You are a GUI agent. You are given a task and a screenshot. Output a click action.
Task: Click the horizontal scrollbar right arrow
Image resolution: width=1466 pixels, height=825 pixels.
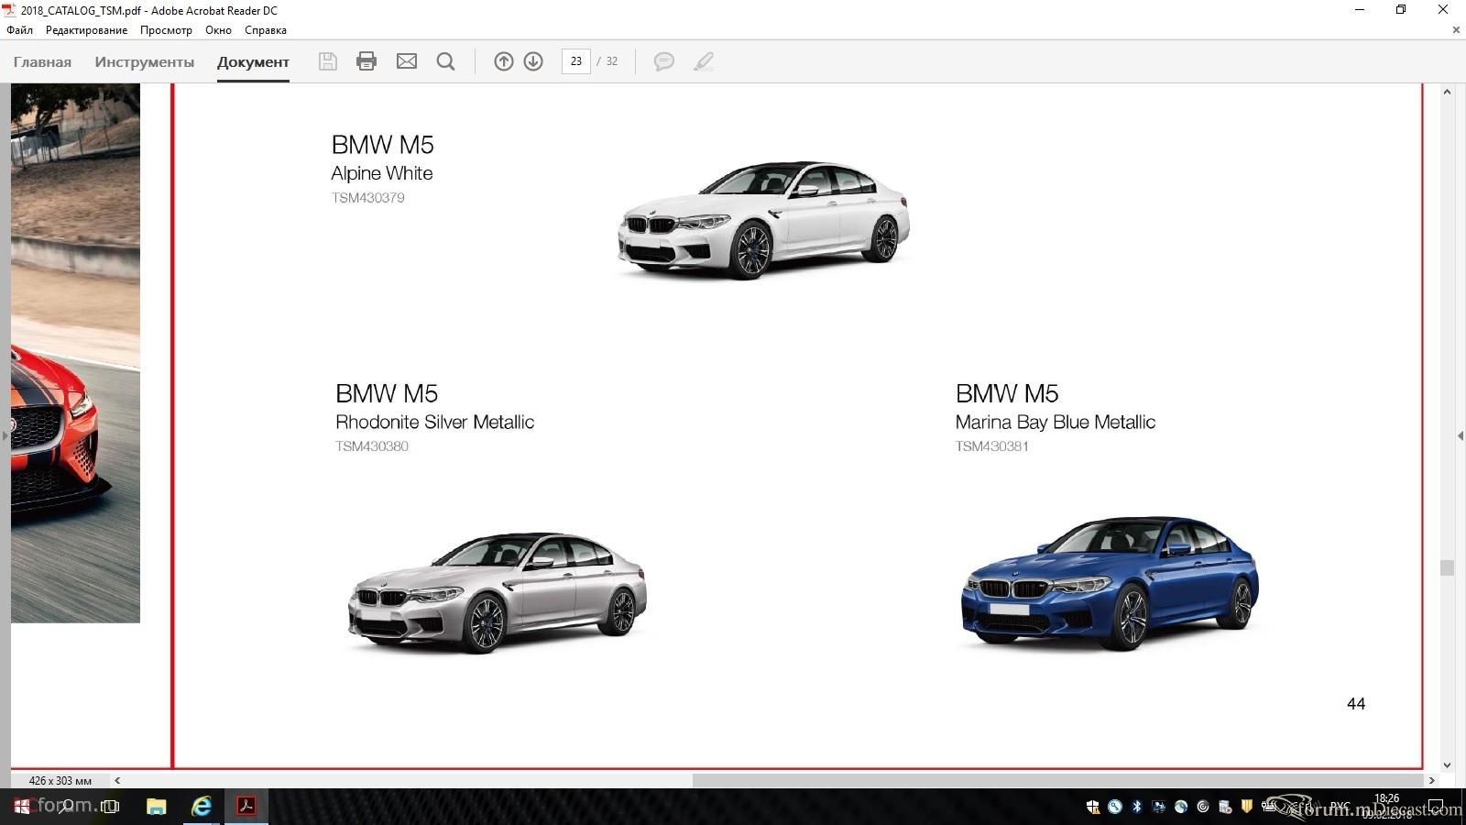tap(1431, 781)
